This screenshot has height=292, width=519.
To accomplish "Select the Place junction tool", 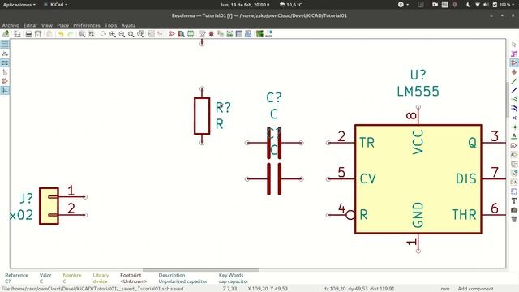I will (514, 127).
